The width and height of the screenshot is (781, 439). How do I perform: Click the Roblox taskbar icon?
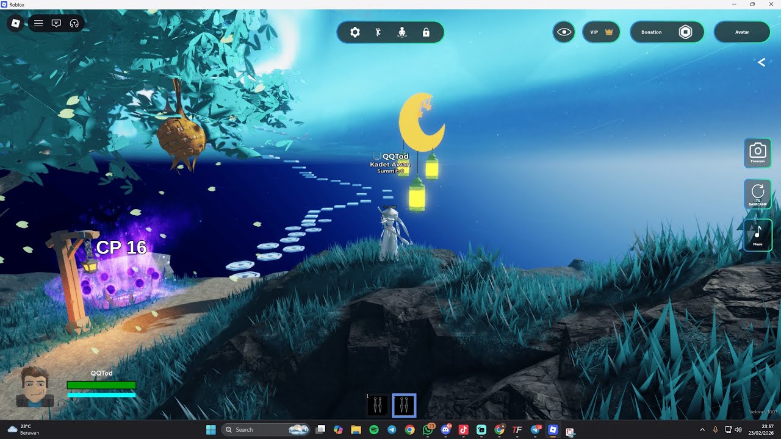[x=553, y=430]
